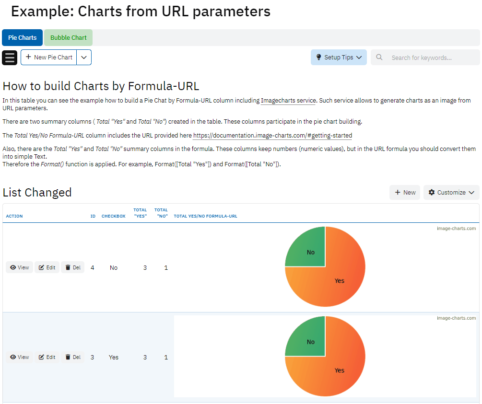This screenshot has width=482, height=404.
Task: Open the Imagecharts service link
Action: [x=288, y=101]
